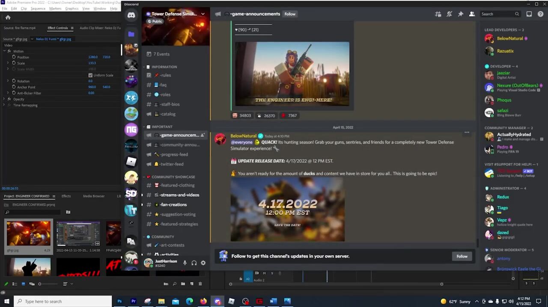Image resolution: width=548 pixels, height=307 pixels.
Task: Switch to the Effects panel tab
Action: click(x=66, y=196)
